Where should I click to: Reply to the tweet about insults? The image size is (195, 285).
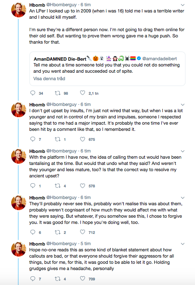(33, 139)
